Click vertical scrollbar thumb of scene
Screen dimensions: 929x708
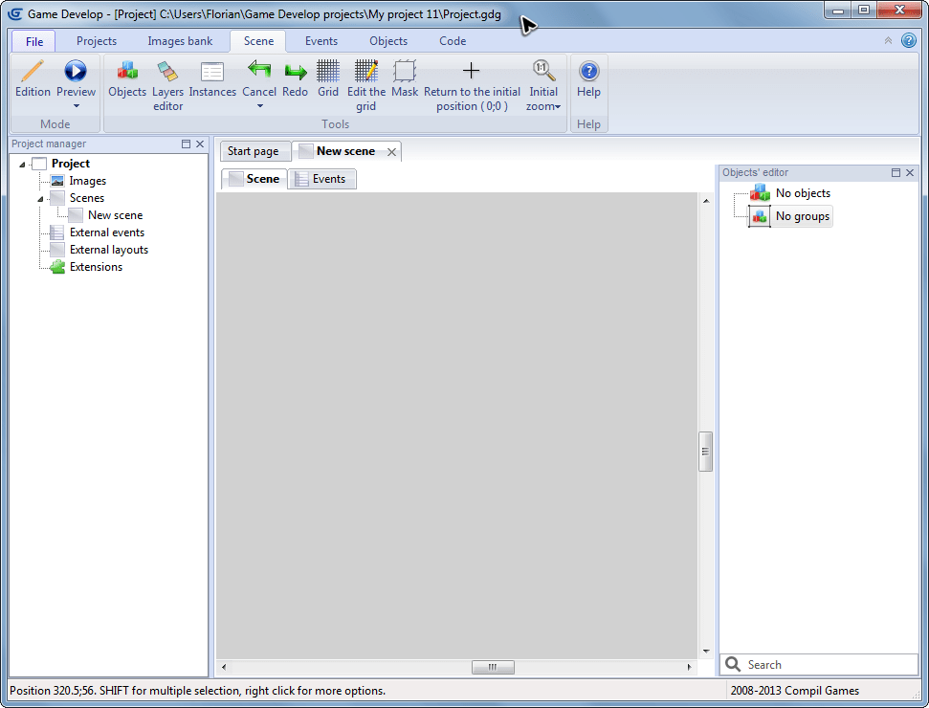(x=705, y=452)
